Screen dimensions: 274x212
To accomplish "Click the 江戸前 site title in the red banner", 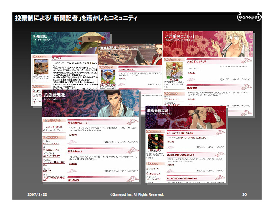I will 180,37.
